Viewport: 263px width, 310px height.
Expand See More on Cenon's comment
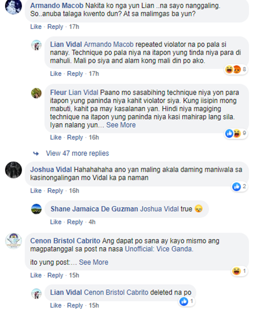(x=94, y=262)
